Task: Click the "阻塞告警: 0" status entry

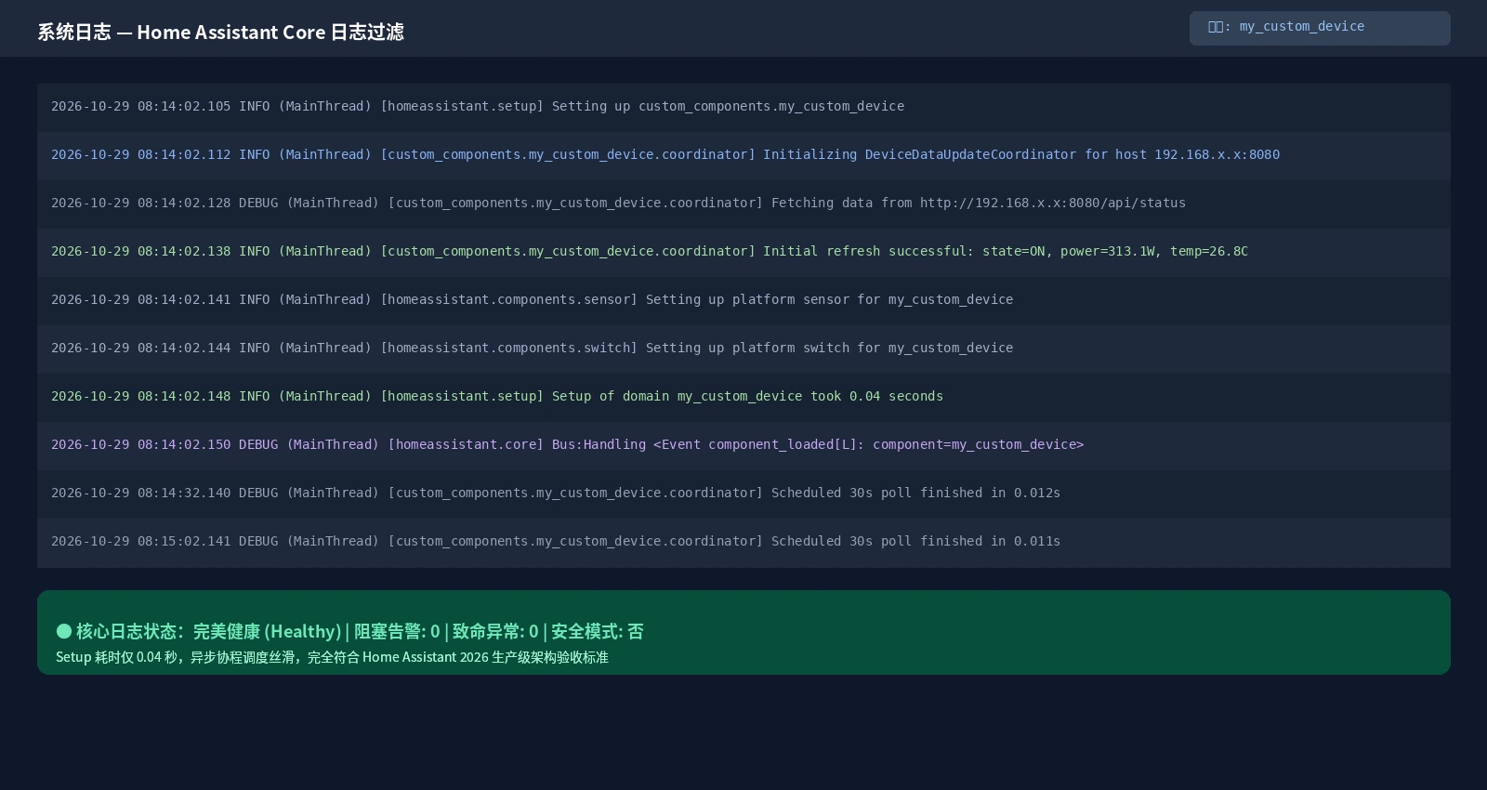Action: click(x=397, y=632)
